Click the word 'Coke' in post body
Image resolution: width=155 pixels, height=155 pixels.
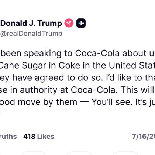(69, 65)
